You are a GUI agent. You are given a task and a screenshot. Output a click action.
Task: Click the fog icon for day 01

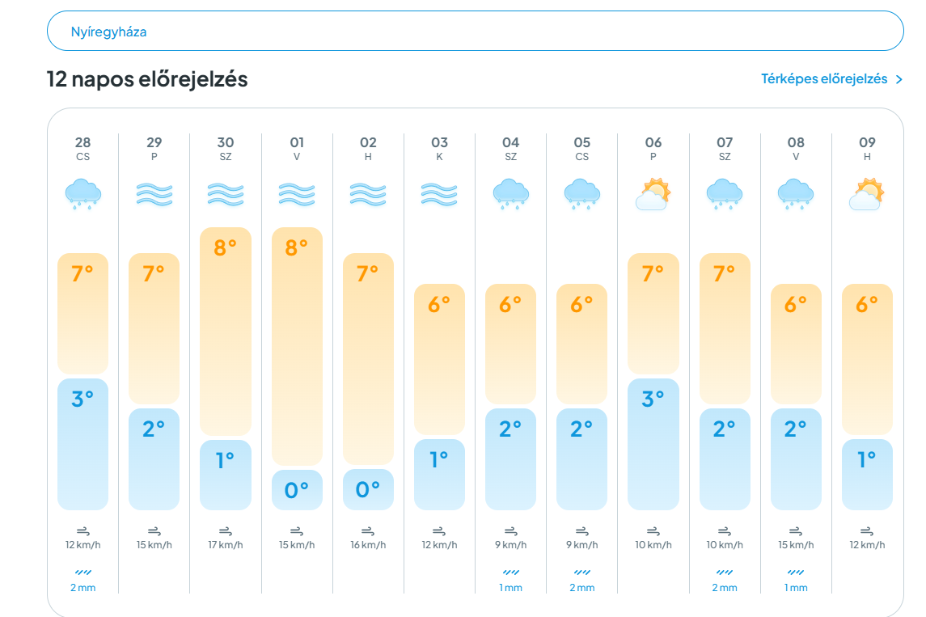click(297, 194)
